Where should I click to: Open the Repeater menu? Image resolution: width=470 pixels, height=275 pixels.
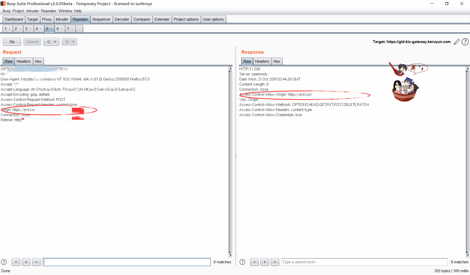pos(49,11)
